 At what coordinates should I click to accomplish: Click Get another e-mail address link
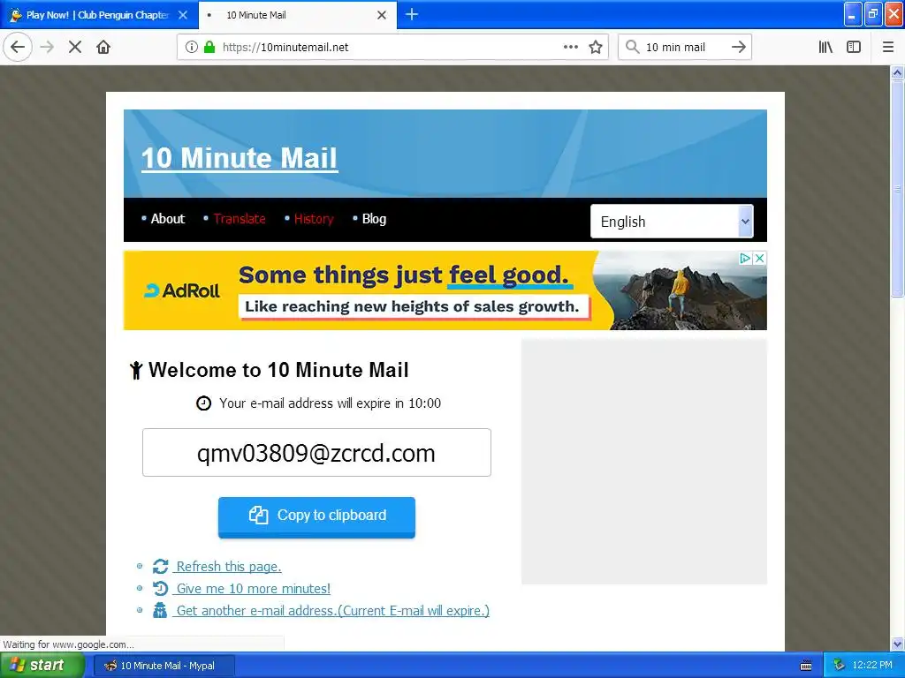pyautogui.click(x=332, y=611)
